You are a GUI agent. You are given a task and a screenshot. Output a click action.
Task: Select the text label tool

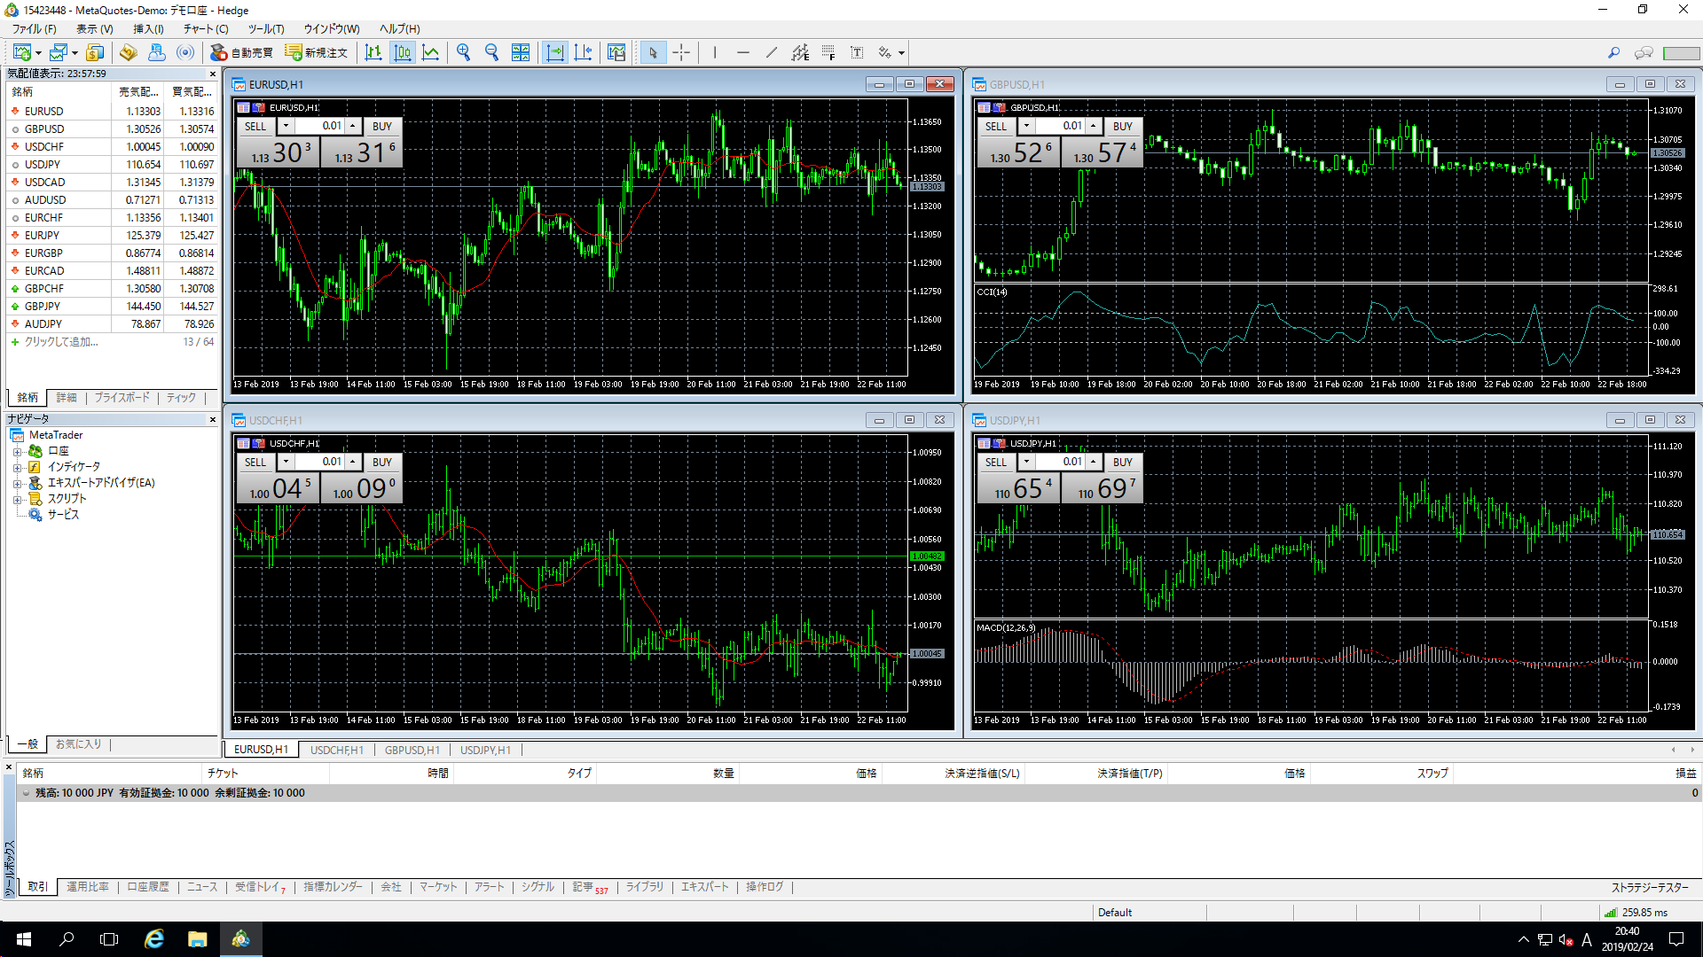[857, 53]
